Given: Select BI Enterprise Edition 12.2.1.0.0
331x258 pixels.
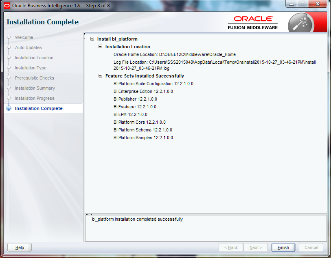Looking at the screenshot, I should 143,91.
